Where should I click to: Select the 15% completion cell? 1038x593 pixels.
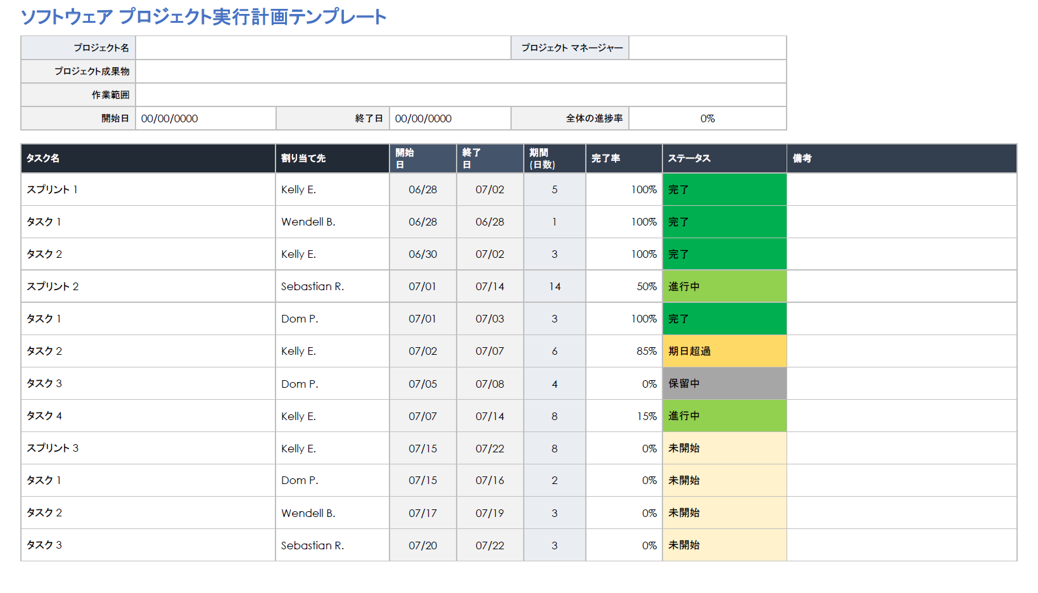(x=624, y=416)
